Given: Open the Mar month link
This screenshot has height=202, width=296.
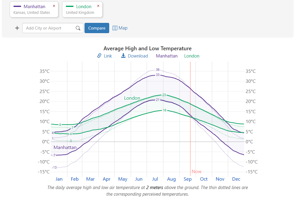Looking at the screenshot, I should pos(91,179).
